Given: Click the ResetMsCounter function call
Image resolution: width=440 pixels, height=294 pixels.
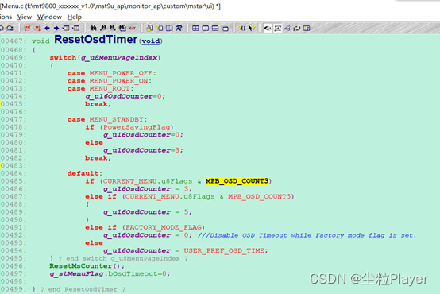Looking at the screenshot, I should coord(81,266).
